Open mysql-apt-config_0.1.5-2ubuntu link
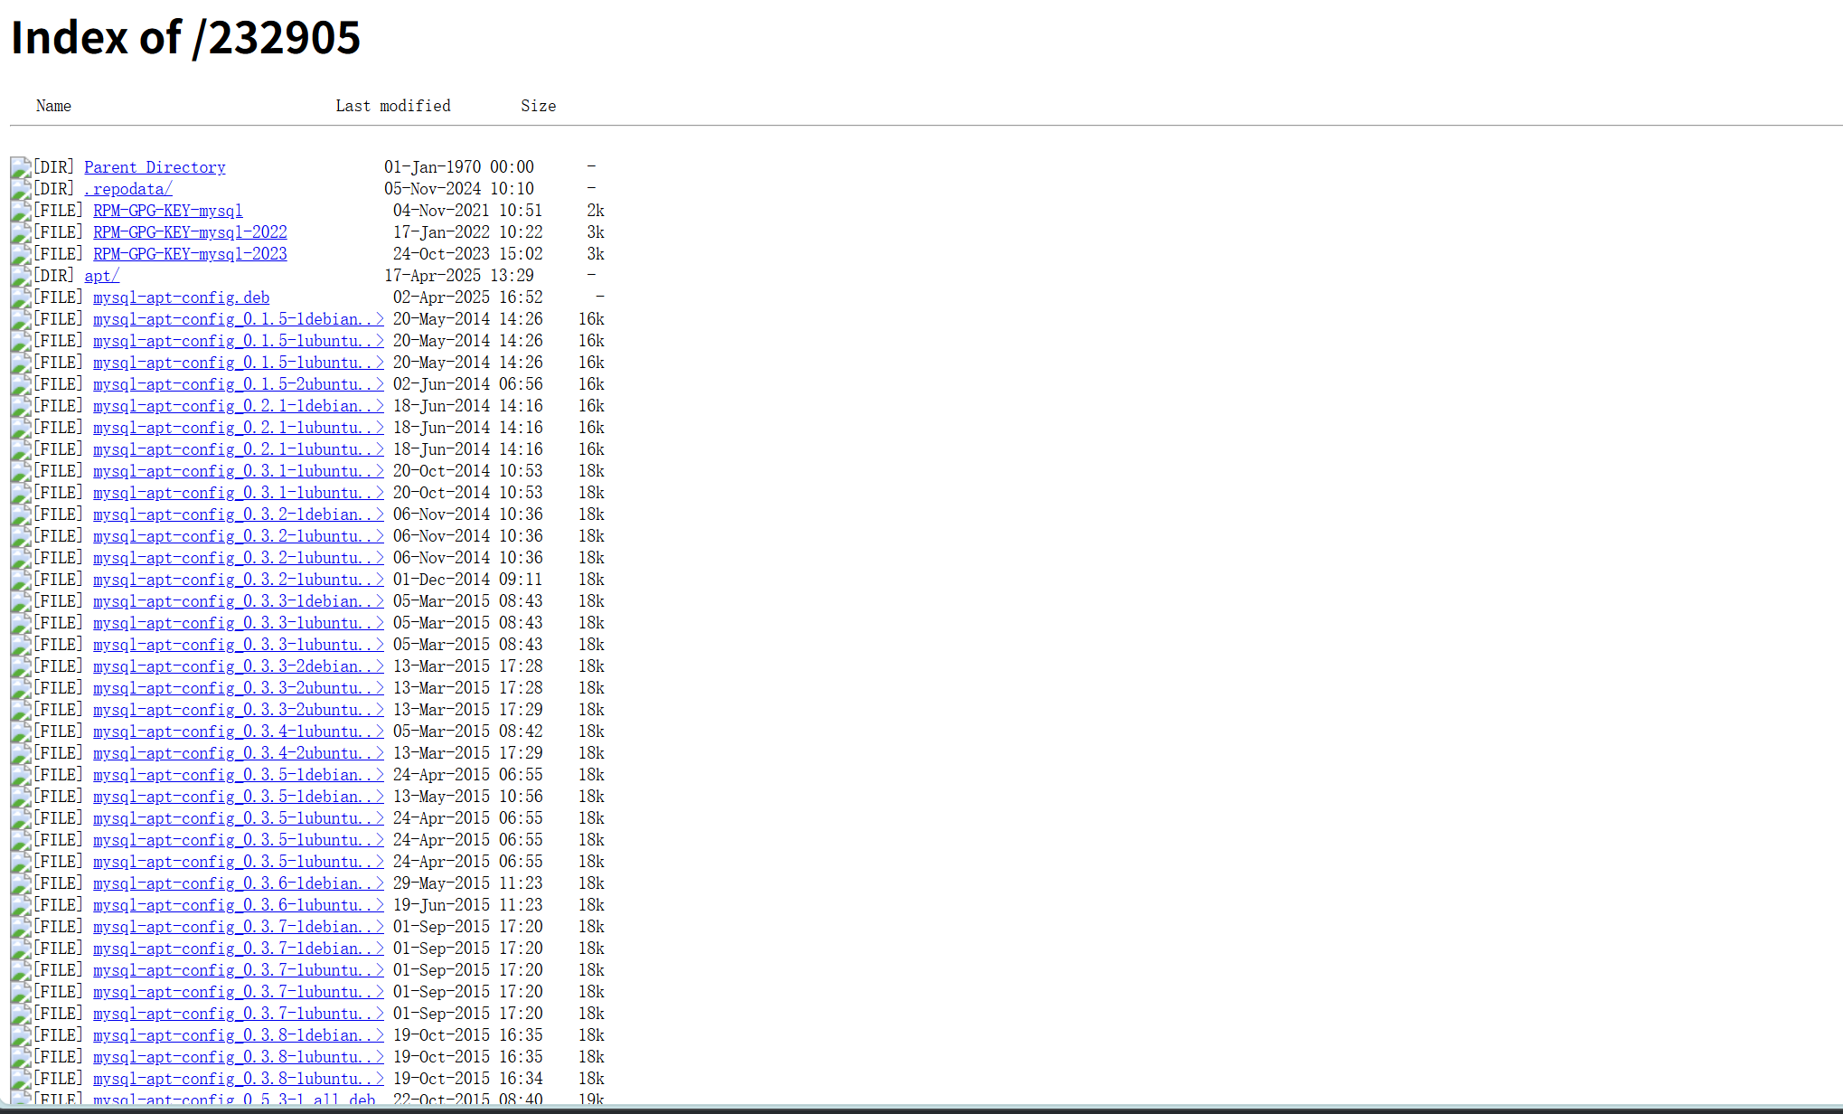The height and width of the screenshot is (1114, 1843). click(239, 384)
